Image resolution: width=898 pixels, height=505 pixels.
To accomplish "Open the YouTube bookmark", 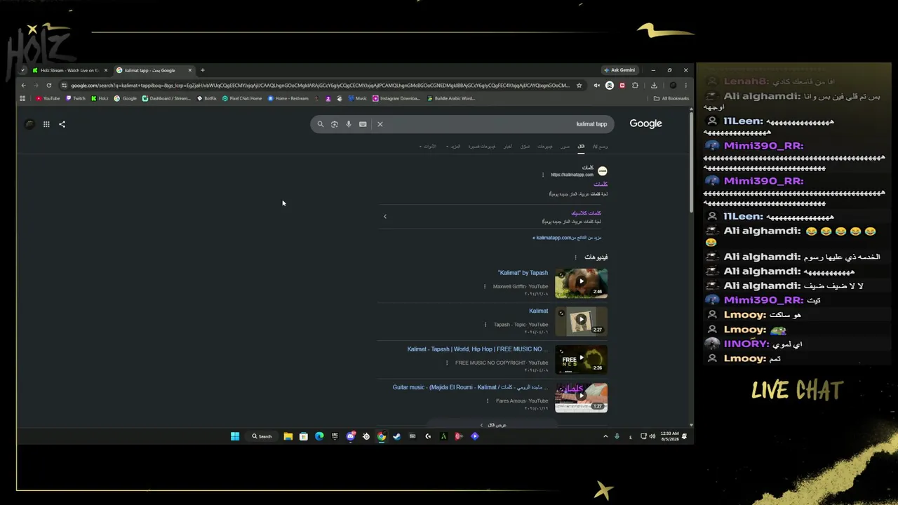I will [48, 98].
